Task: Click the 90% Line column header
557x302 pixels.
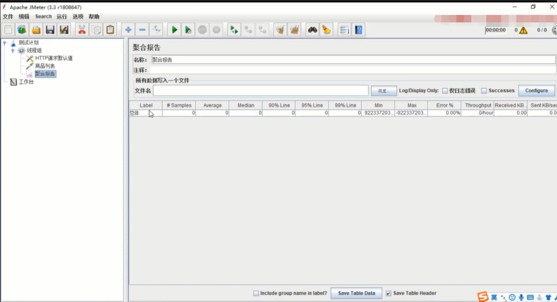Action: (x=279, y=105)
